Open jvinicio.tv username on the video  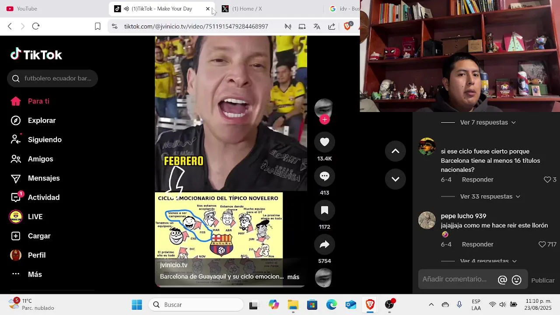coord(174,265)
